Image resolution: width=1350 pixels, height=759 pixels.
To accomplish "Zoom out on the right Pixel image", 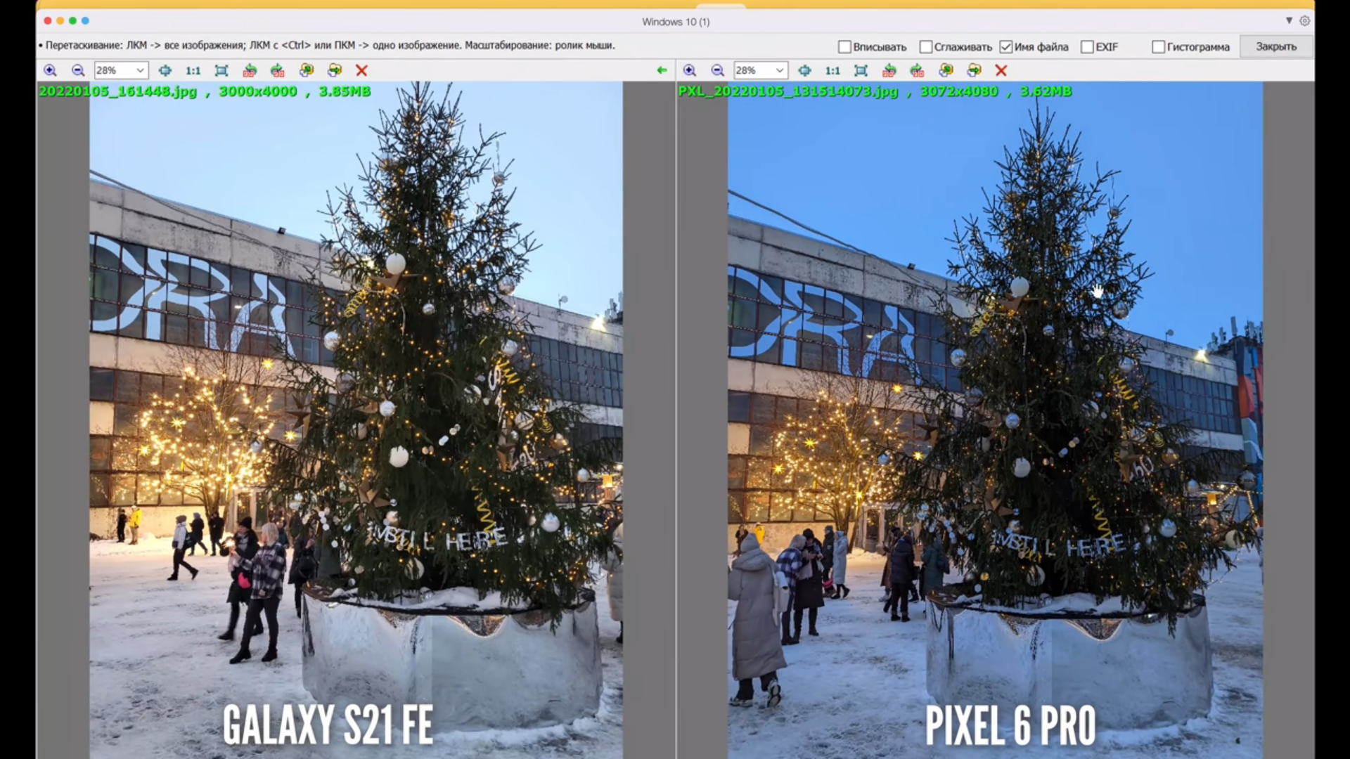I will point(717,70).
